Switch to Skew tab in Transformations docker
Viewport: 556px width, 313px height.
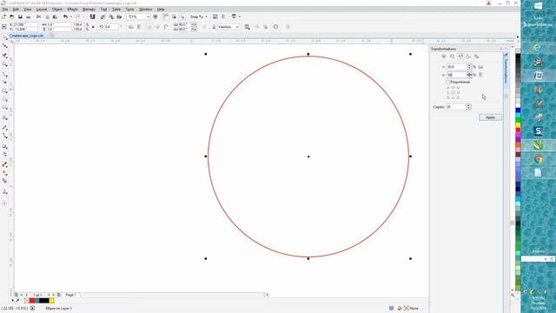(x=477, y=57)
